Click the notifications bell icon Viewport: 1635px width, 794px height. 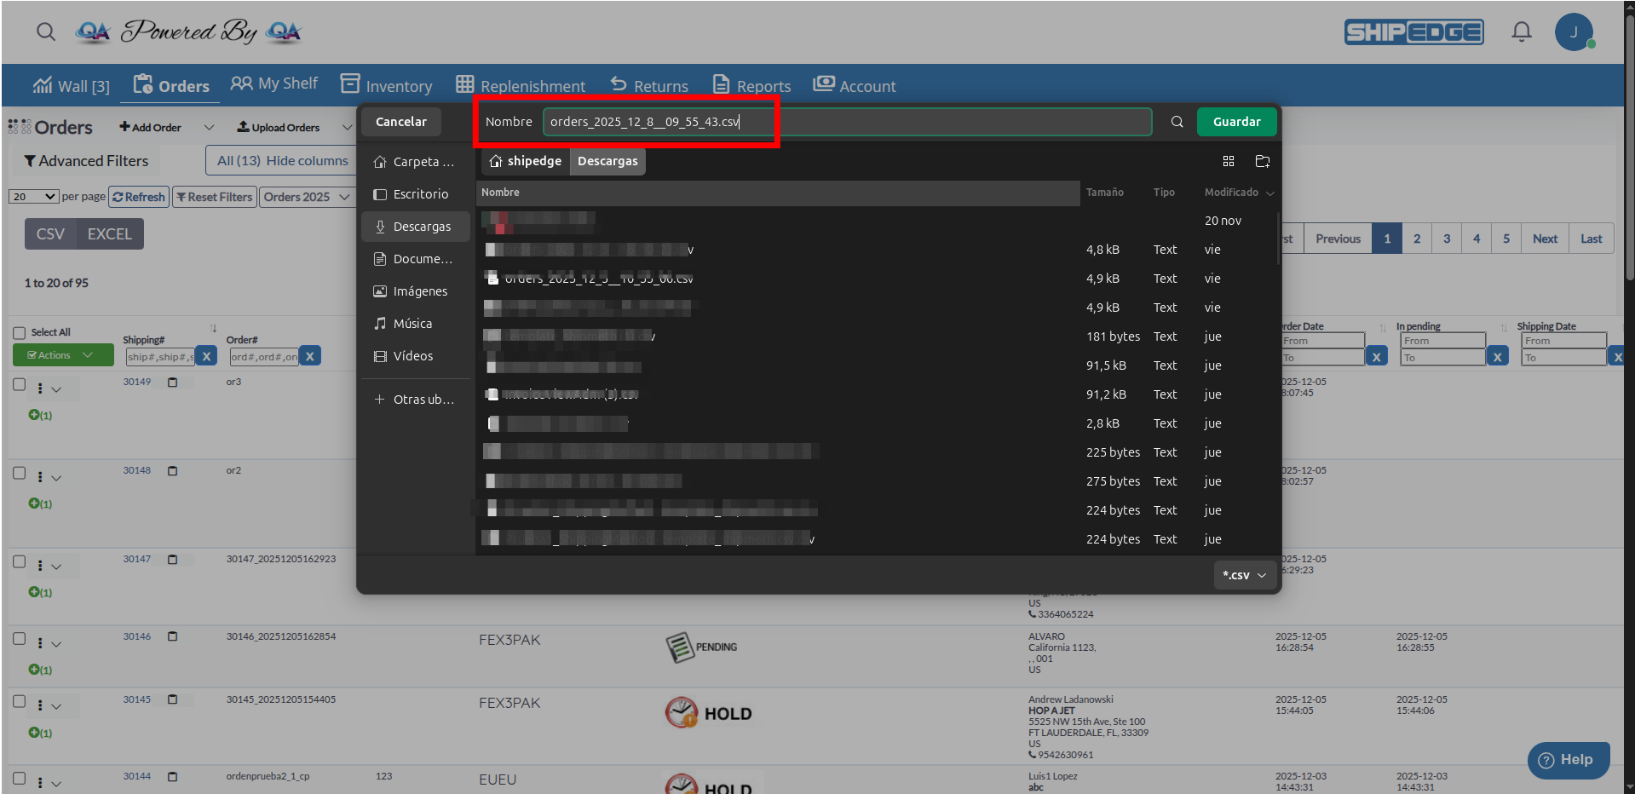point(1521,32)
